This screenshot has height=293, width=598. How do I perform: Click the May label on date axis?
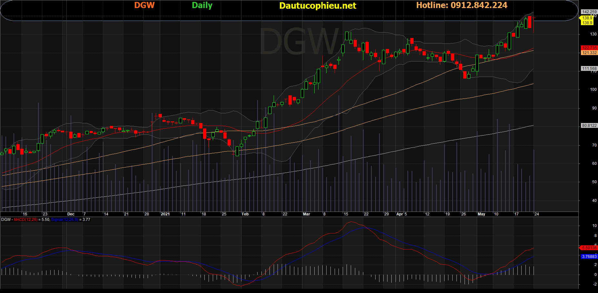point(481,214)
